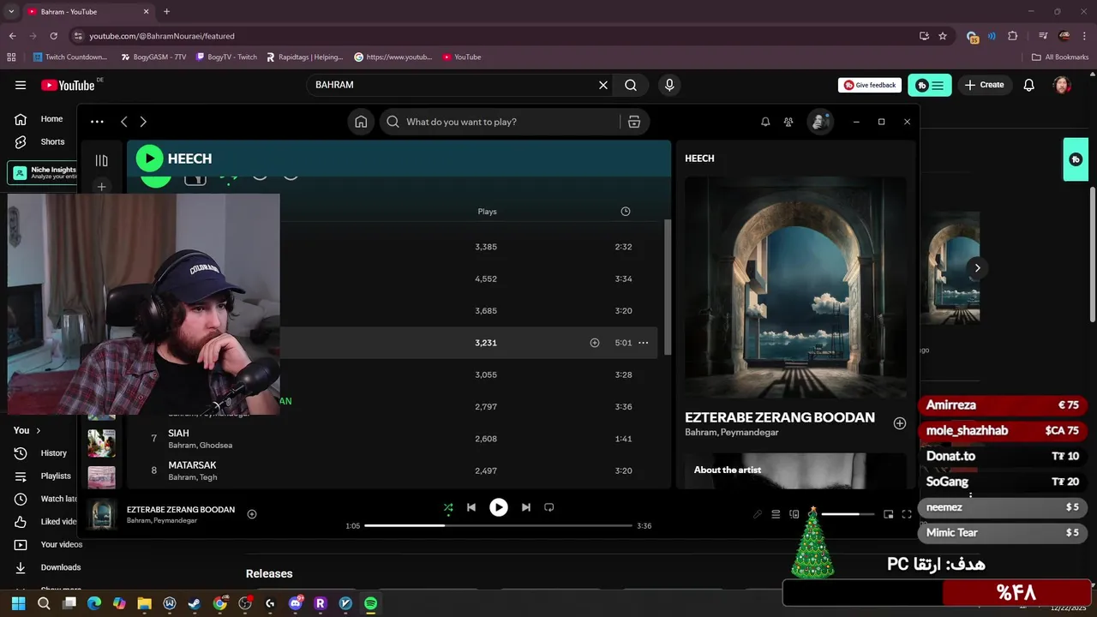
Task: Click the HEECH album cover artwork
Action: coord(795,287)
